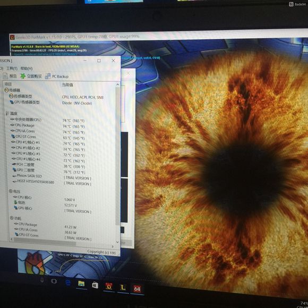Open Task View from the taskbar
This screenshot has width=308, height=308.
(54, 281)
